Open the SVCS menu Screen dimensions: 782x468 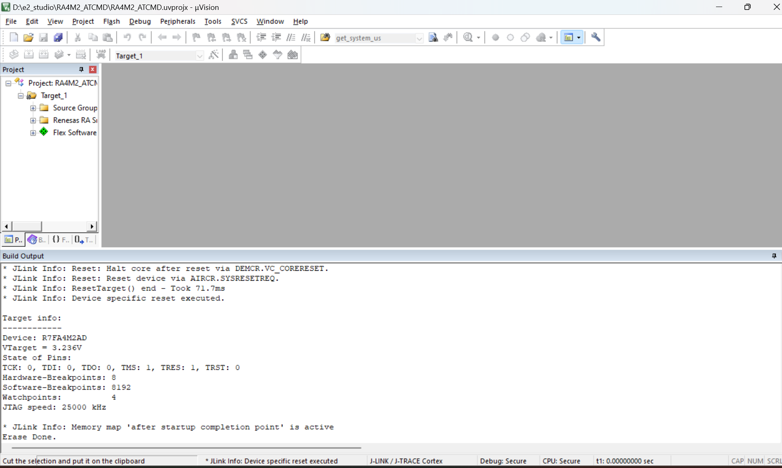tap(239, 21)
